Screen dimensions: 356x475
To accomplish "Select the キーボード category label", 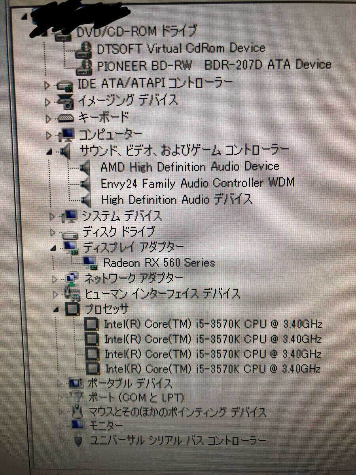I will pos(104,117).
